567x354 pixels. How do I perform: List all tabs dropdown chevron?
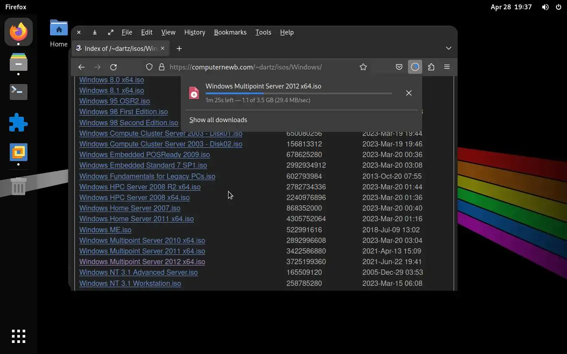pyautogui.click(x=449, y=48)
